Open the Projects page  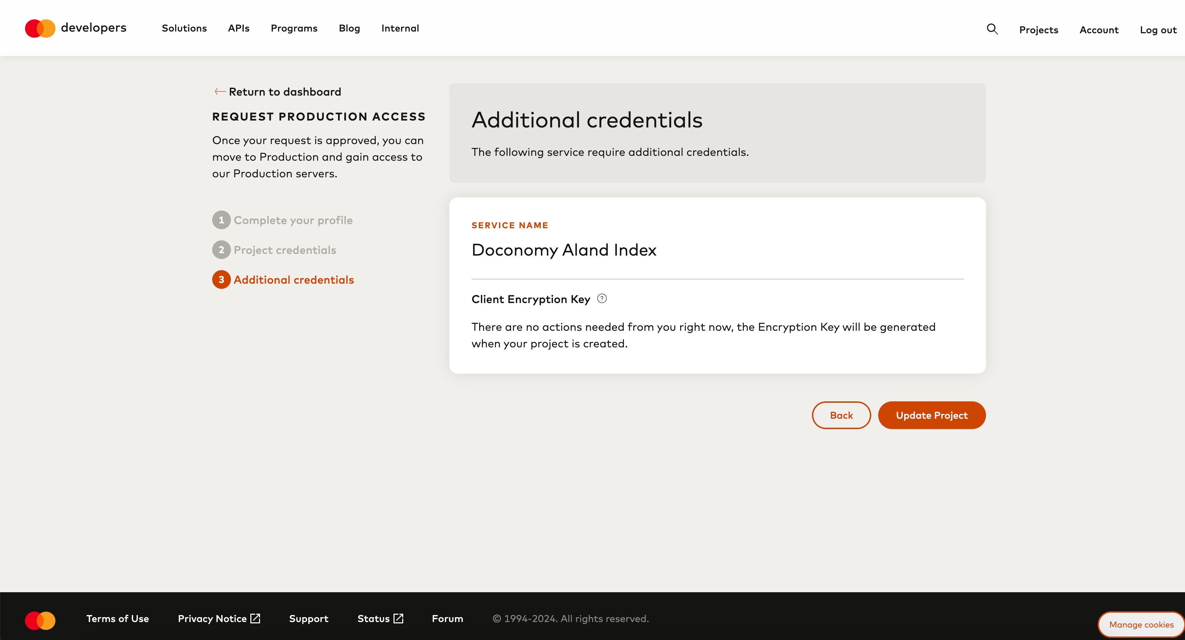tap(1039, 30)
